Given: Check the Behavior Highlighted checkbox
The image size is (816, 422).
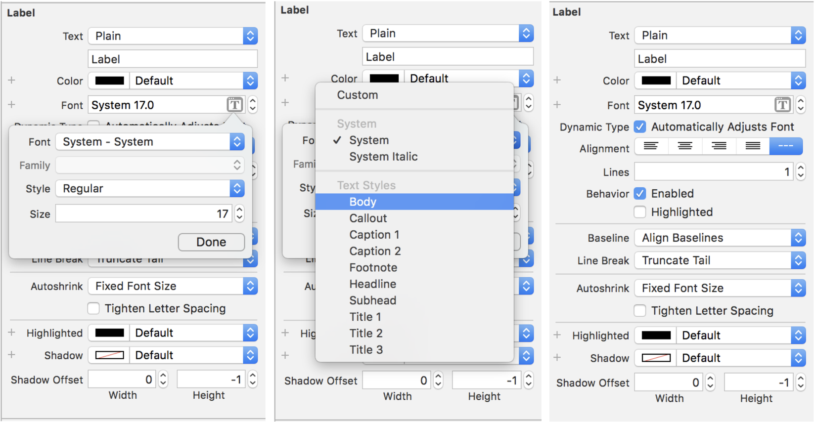Looking at the screenshot, I should pyautogui.click(x=640, y=212).
